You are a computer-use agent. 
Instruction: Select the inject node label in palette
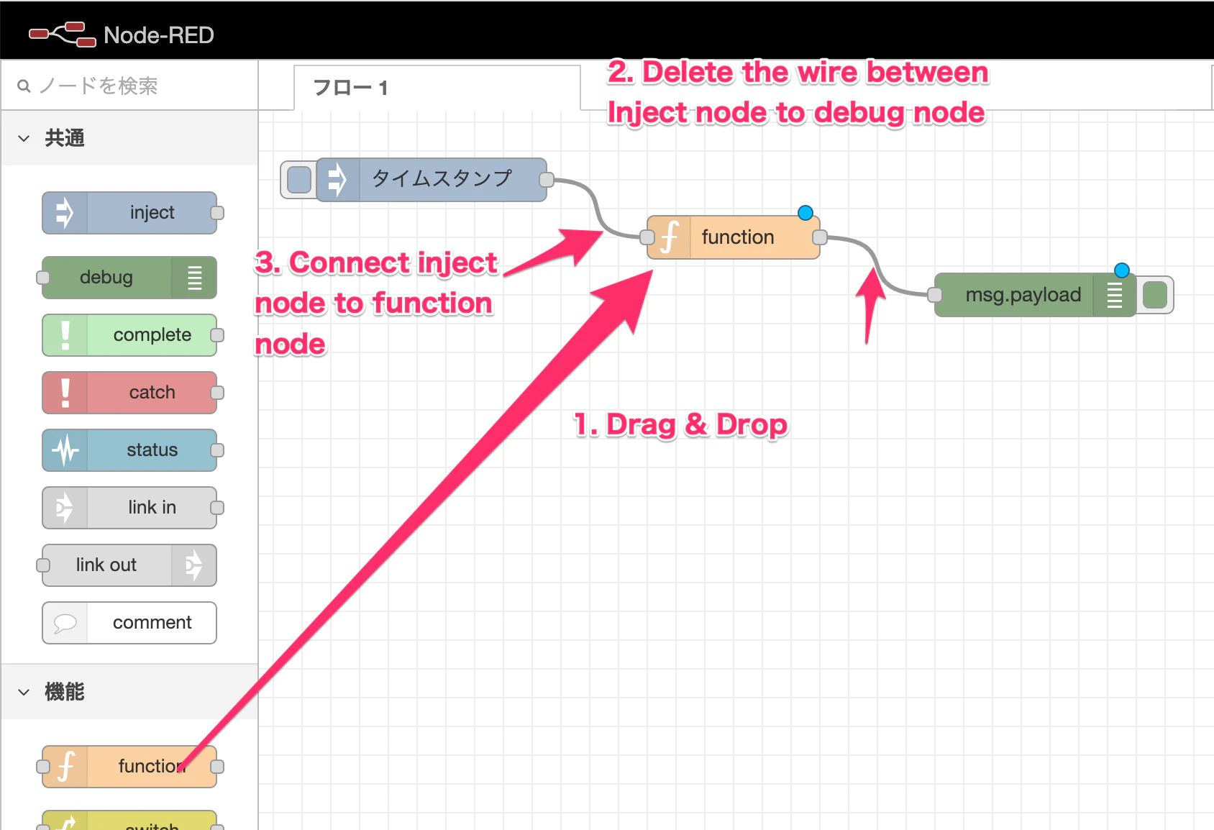click(x=152, y=213)
